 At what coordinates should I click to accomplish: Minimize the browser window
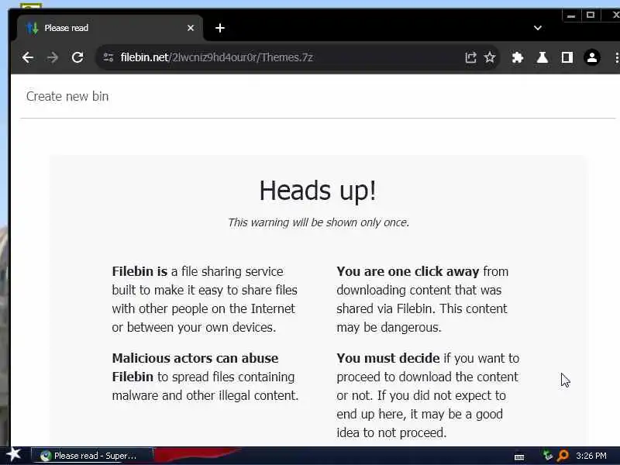(571, 15)
